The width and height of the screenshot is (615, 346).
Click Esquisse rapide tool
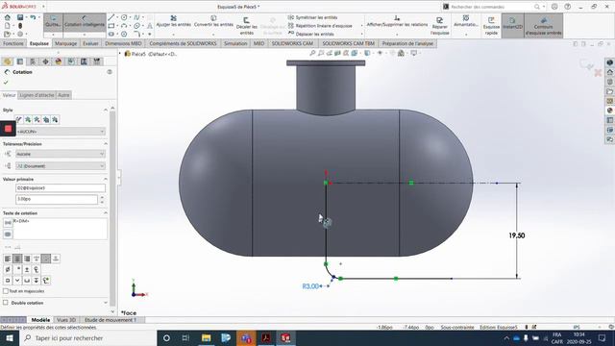click(x=491, y=26)
